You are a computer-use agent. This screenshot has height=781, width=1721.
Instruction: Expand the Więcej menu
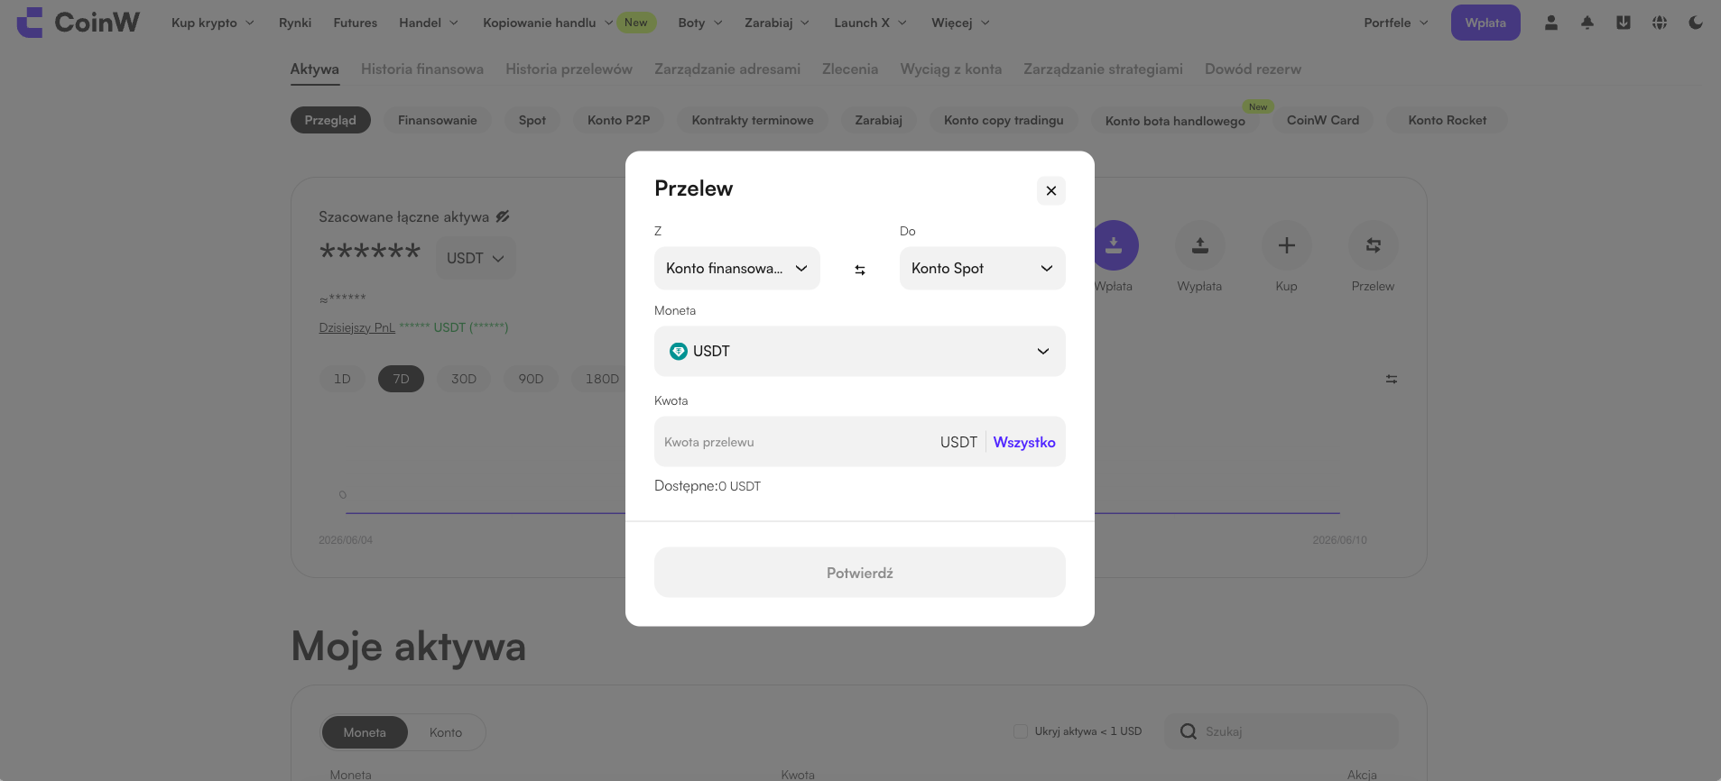961,23
